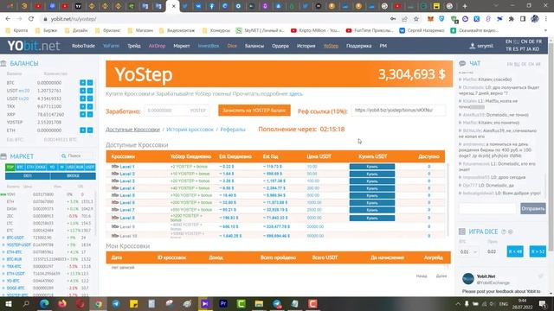Open the Биржи bookmarks folder
Screen dimensions: 554x311
coord(46,31)
